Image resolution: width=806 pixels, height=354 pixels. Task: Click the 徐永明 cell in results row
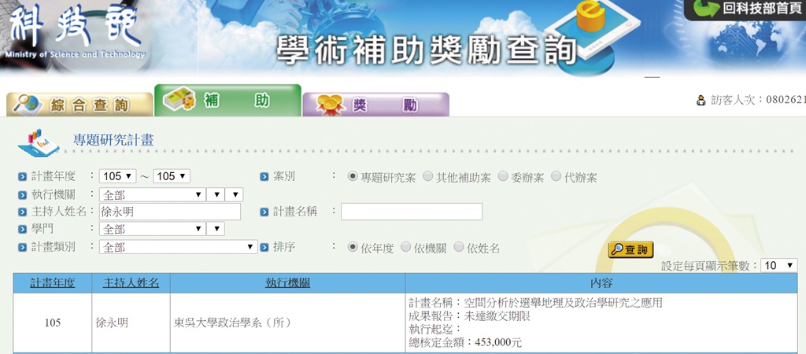point(131,323)
